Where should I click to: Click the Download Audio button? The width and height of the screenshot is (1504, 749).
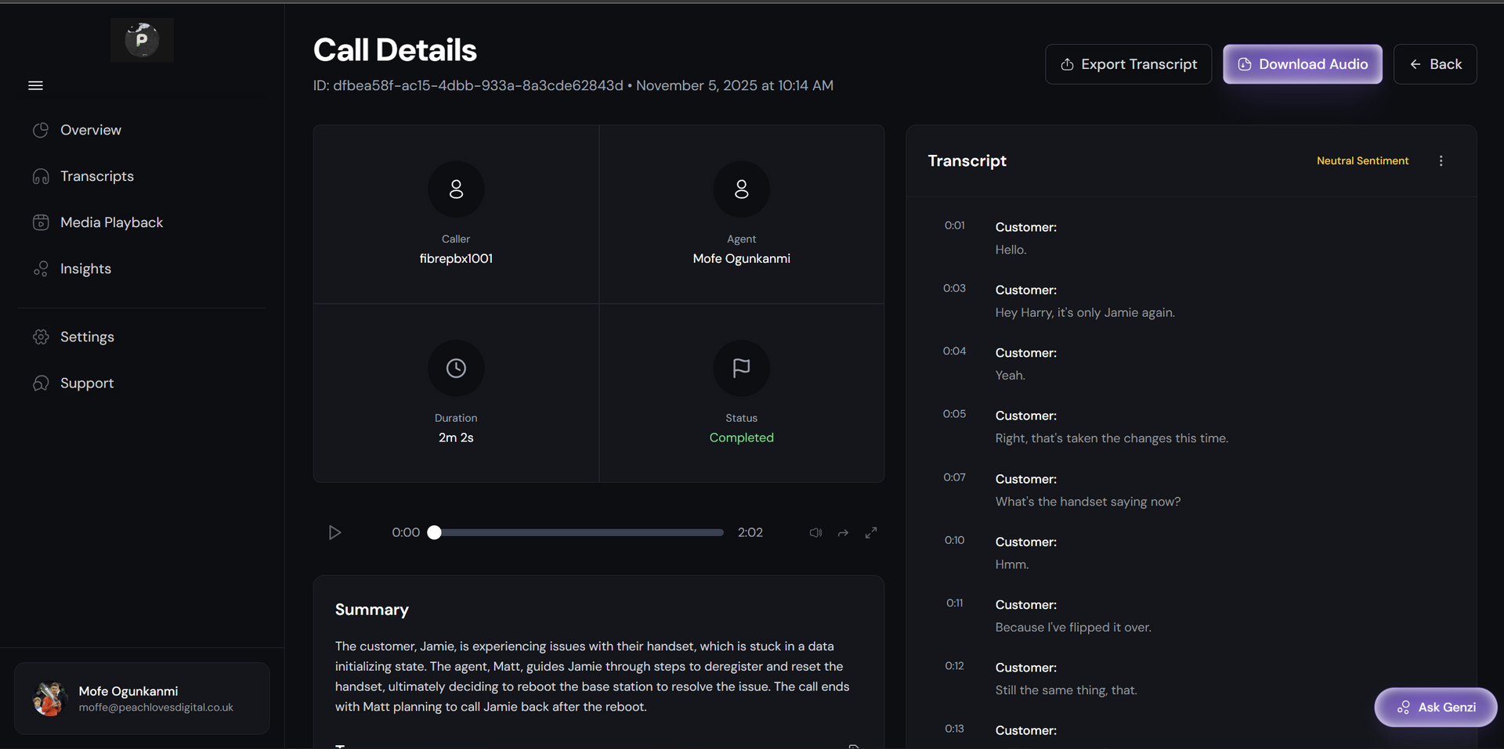(x=1302, y=64)
